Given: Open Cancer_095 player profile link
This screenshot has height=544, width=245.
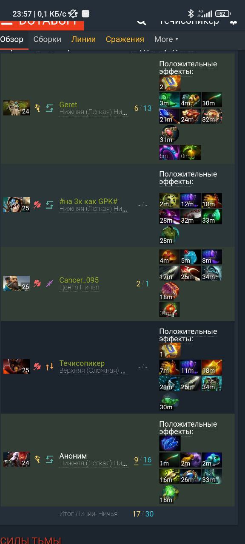Looking at the screenshot, I should pos(79,280).
